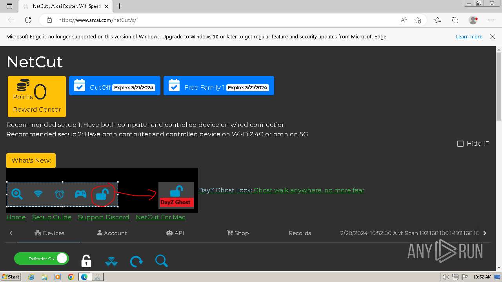The image size is (502, 282).
Task: Reload the page with the refresh button
Action: [28, 20]
